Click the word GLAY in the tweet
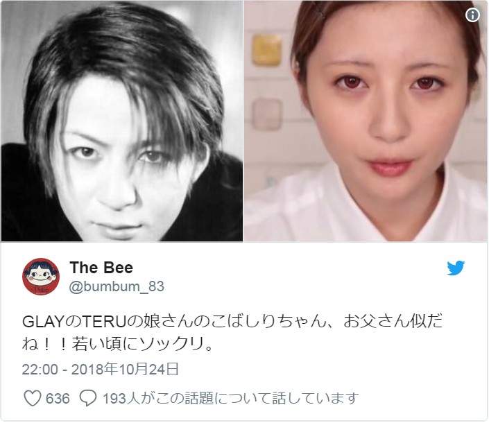Screen dimensions: 489x423 43,322
